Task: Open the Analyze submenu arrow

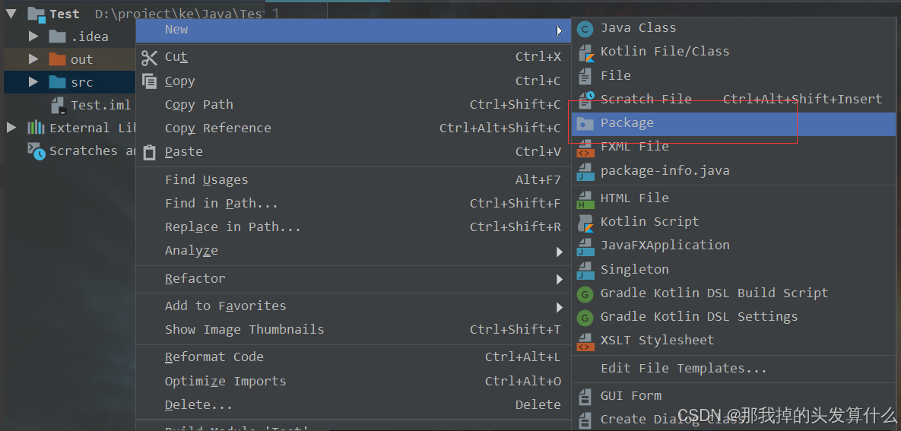Action: tap(559, 252)
